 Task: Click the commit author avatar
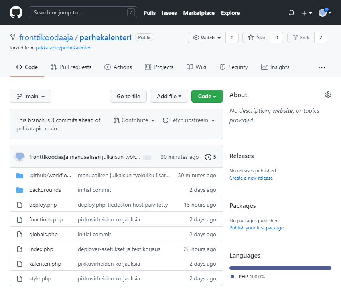click(x=20, y=157)
